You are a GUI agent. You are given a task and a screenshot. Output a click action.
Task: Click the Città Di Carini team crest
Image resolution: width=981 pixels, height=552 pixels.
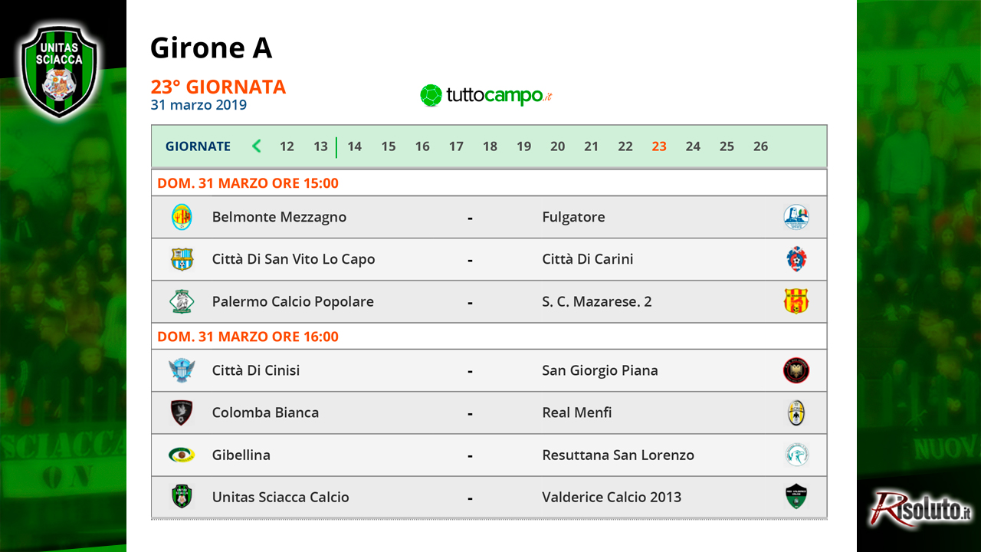(796, 259)
